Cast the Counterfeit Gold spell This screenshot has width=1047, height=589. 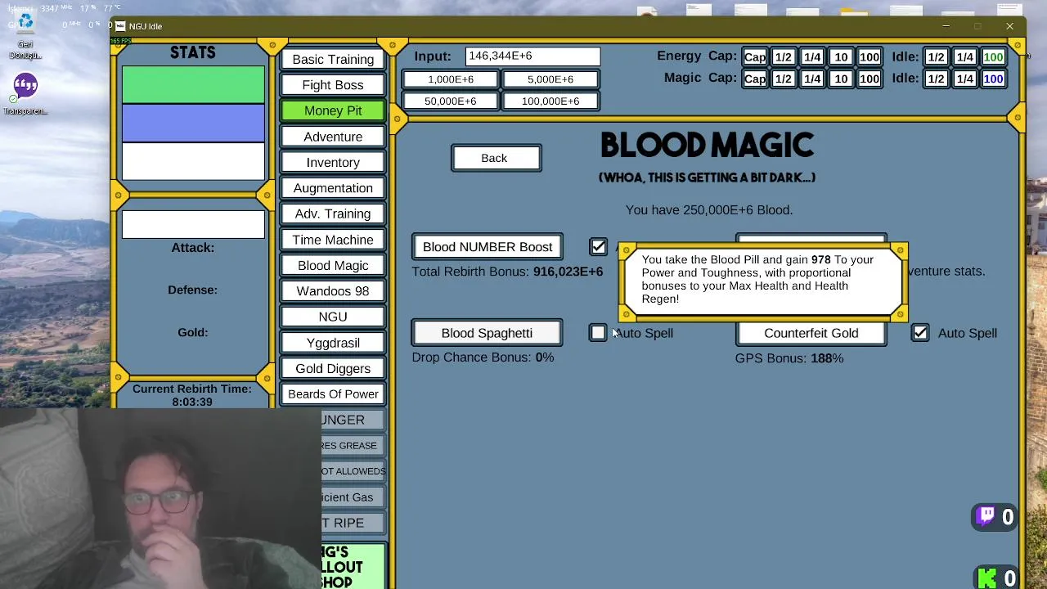[811, 333]
